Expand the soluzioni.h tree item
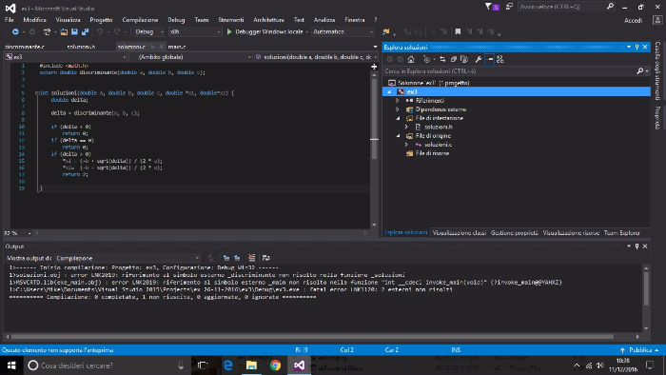 point(406,127)
